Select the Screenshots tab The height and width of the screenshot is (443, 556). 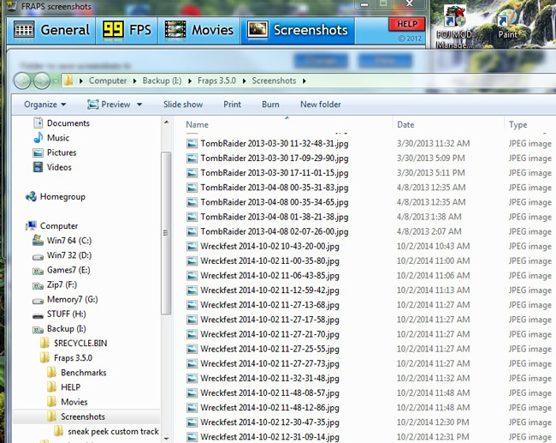click(x=298, y=30)
